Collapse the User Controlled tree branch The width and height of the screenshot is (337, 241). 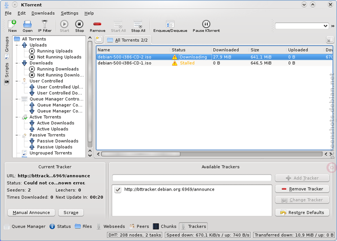coord(17,81)
